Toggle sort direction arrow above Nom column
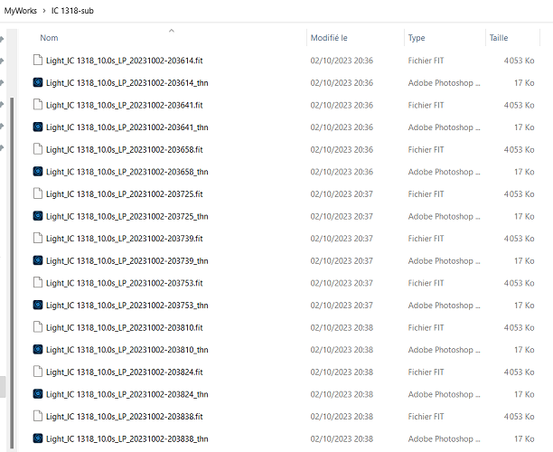Viewport: 553px width, 452px height. (x=172, y=31)
